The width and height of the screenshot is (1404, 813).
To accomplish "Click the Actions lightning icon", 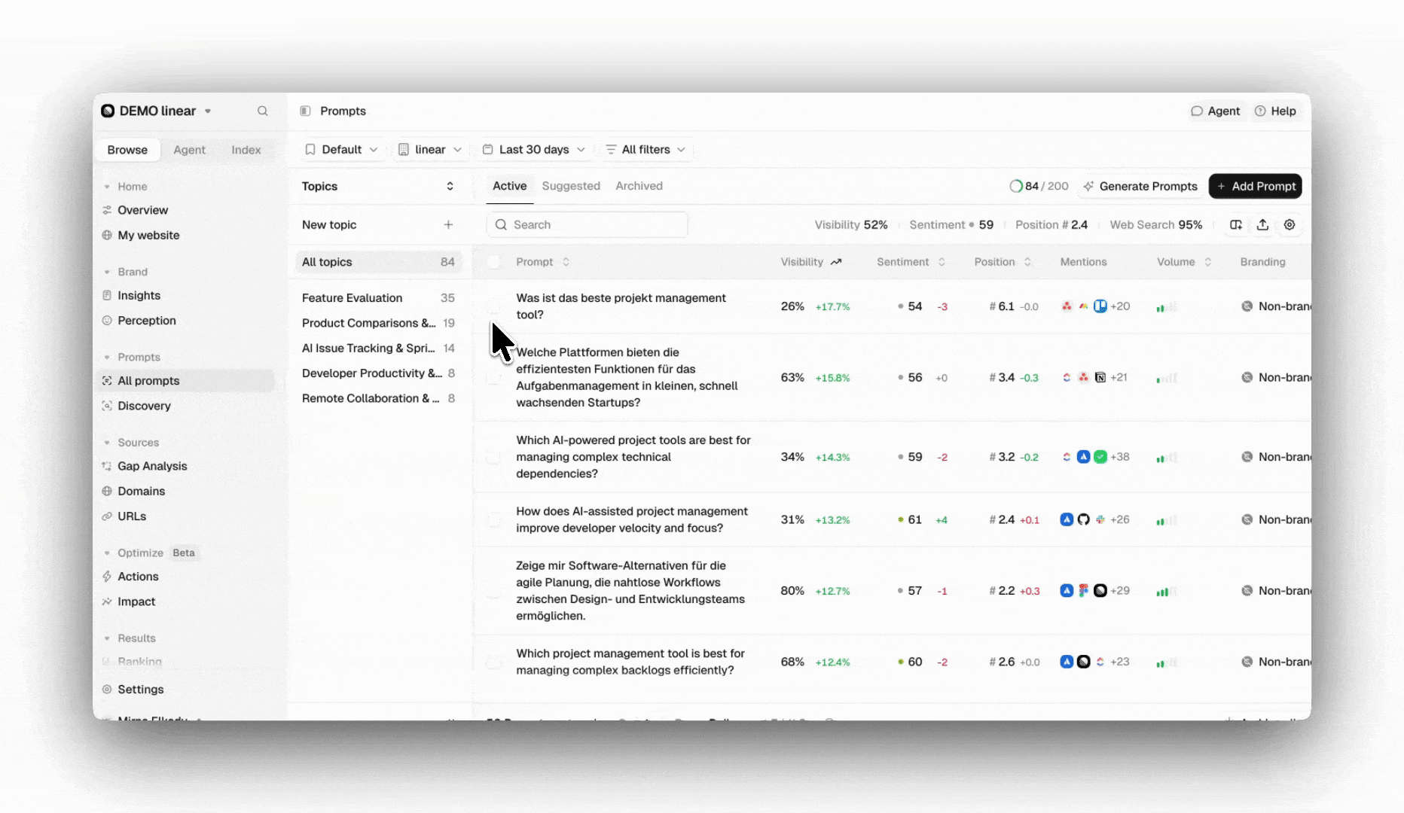I will click(107, 577).
